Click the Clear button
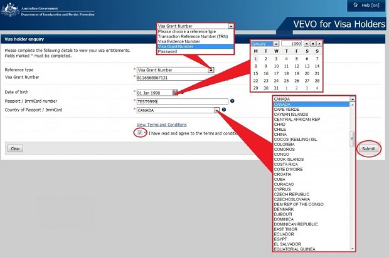 16,148
